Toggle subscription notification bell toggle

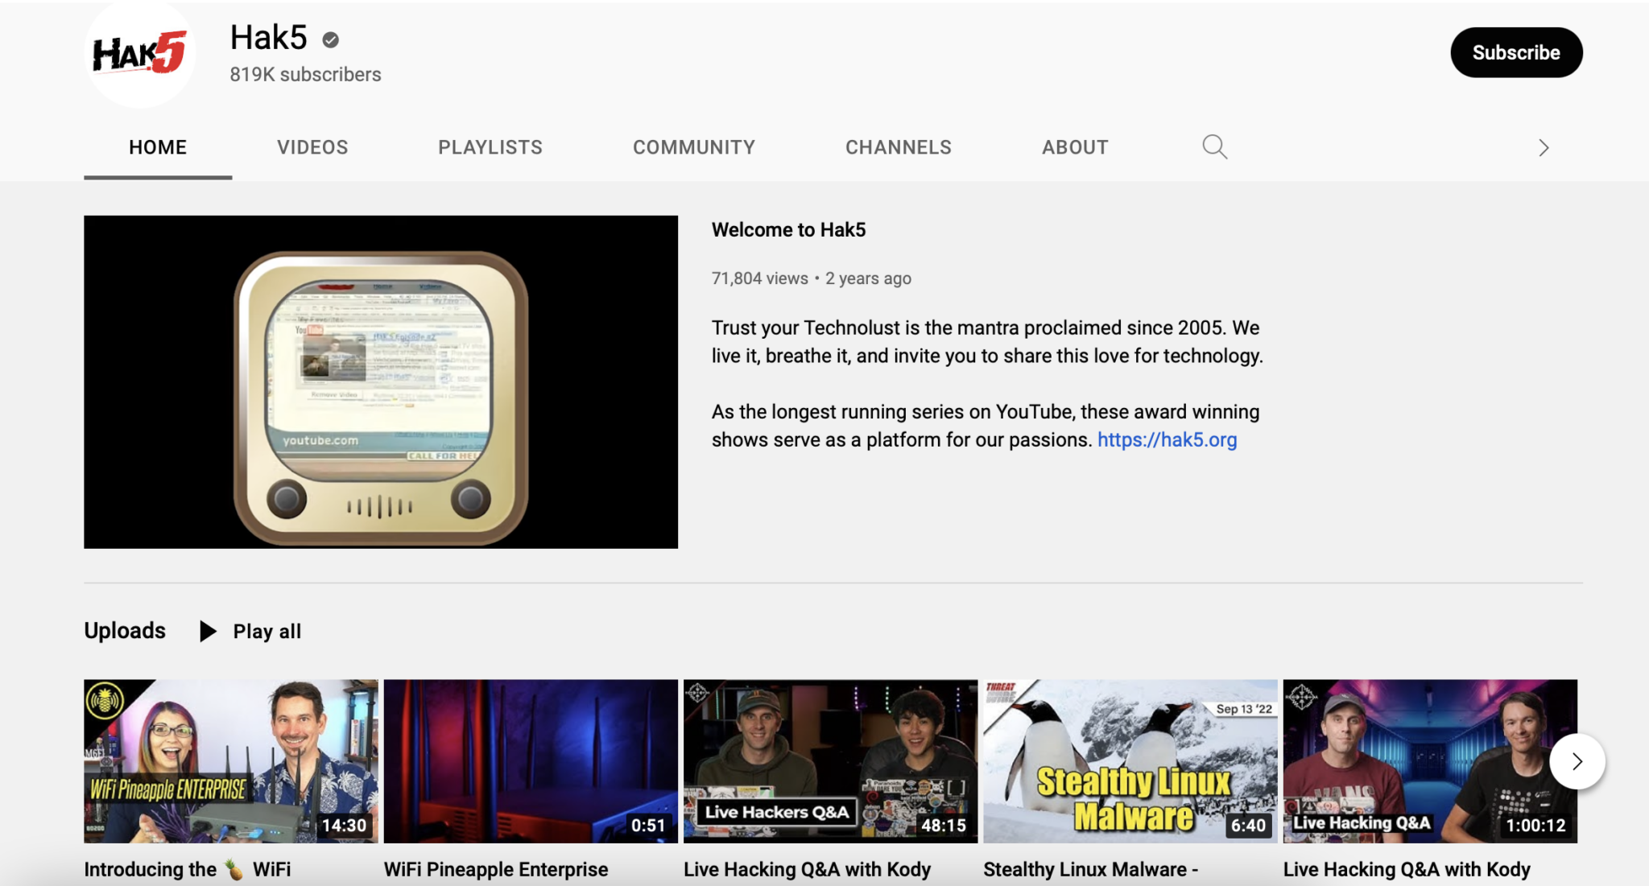[1517, 52]
